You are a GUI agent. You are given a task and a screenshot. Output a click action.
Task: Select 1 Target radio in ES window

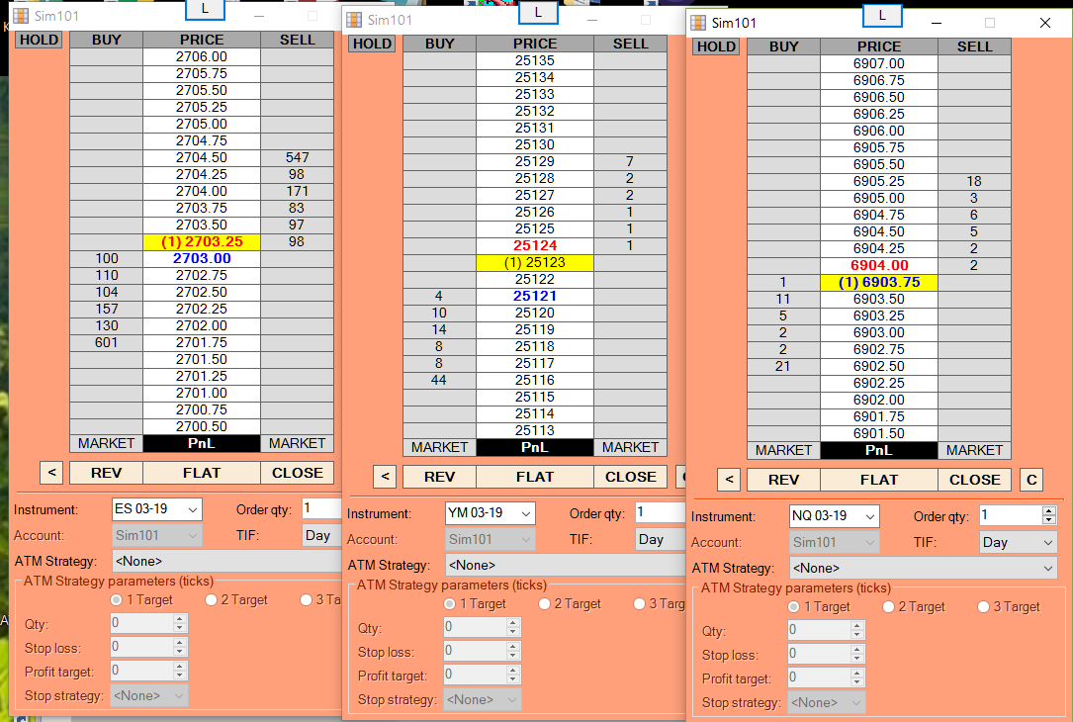[x=117, y=599]
